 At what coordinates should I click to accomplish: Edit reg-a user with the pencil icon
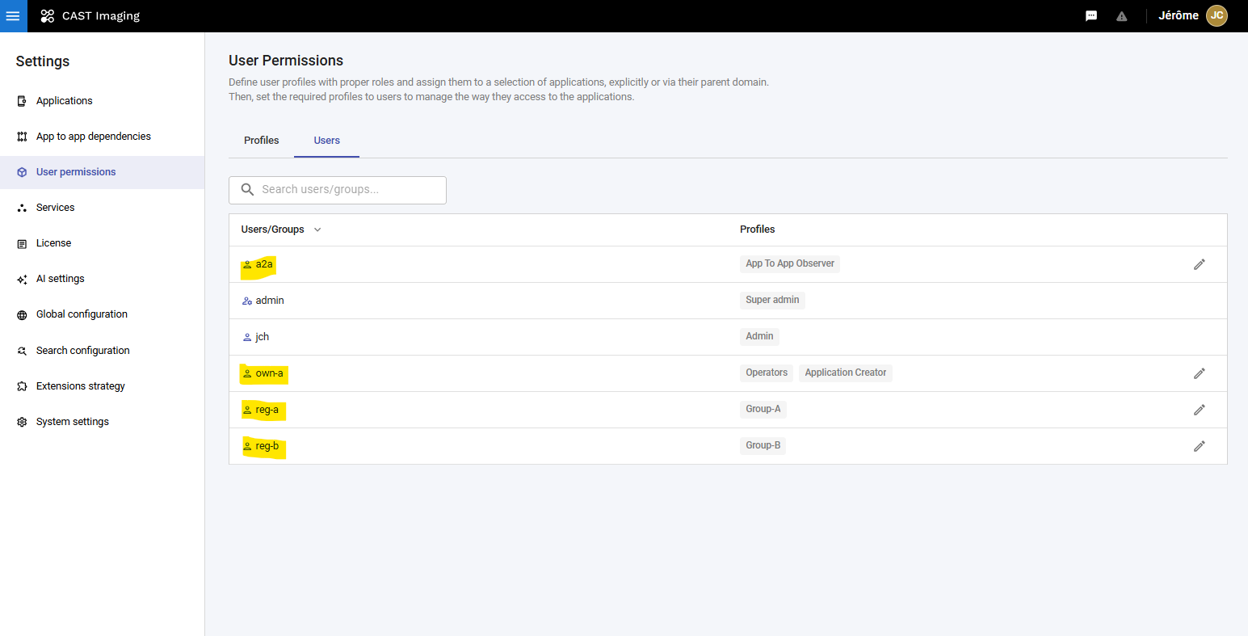tap(1199, 410)
